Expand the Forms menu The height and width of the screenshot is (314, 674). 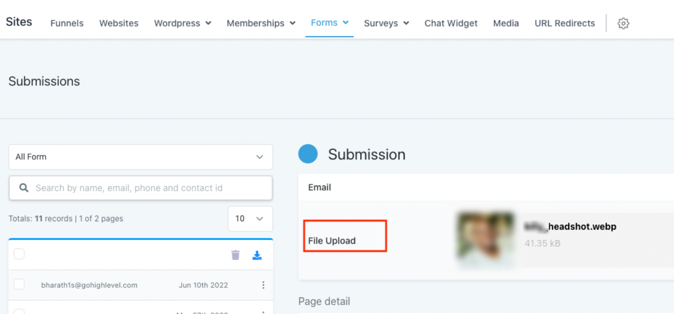[329, 23]
